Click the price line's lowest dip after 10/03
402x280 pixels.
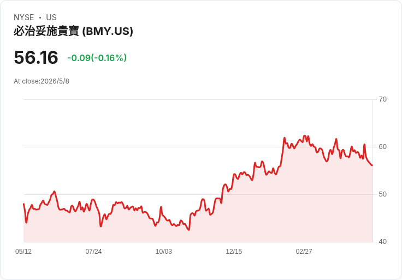(x=189, y=230)
